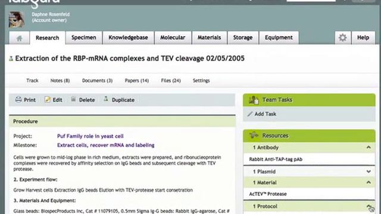Collapse the 1 Antibody section

[x=368, y=147]
